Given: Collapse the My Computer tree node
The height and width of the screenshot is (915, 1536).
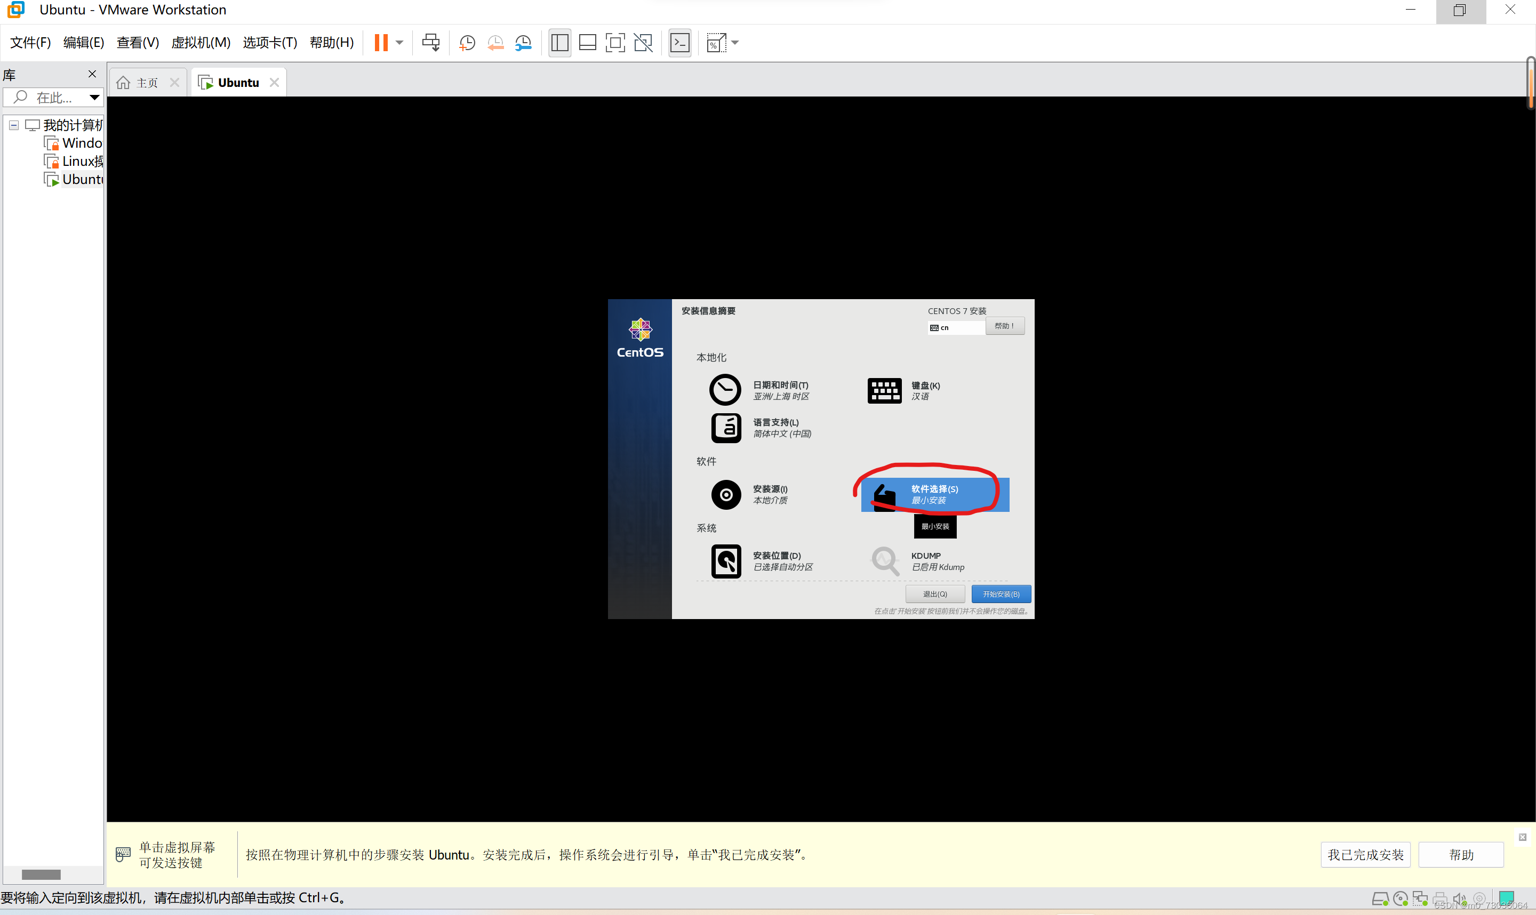Looking at the screenshot, I should [13, 125].
